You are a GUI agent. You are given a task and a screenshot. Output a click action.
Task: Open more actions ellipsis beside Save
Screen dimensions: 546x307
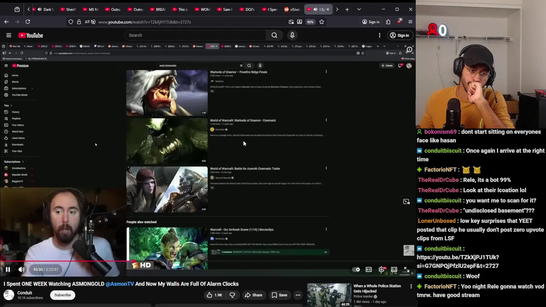pos(298,295)
